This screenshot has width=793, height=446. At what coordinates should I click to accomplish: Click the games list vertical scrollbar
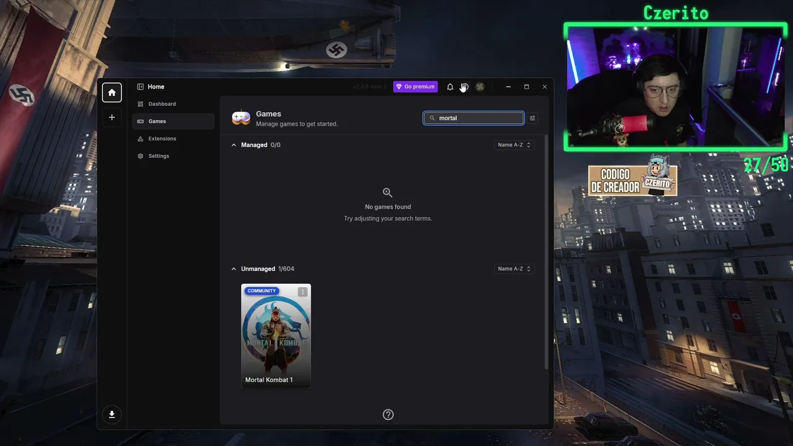(x=546, y=251)
